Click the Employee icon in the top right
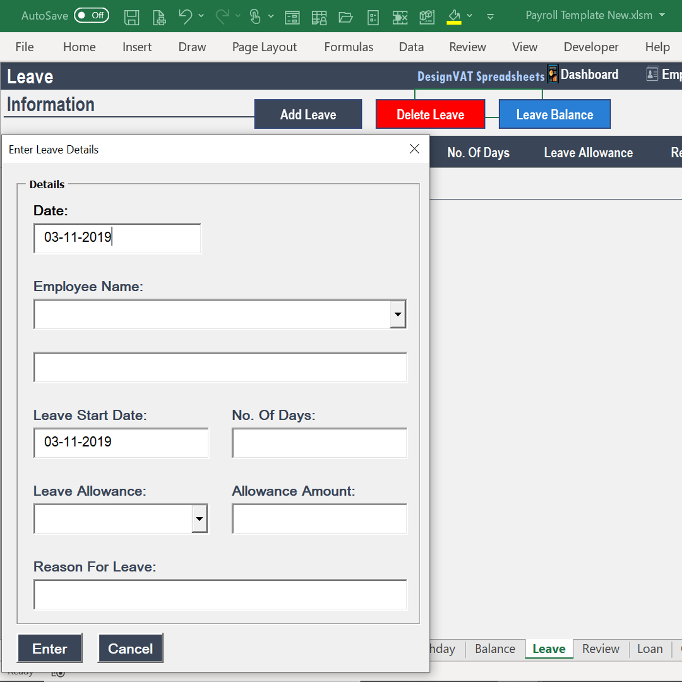The width and height of the screenshot is (682, 682). tap(652, 74)
